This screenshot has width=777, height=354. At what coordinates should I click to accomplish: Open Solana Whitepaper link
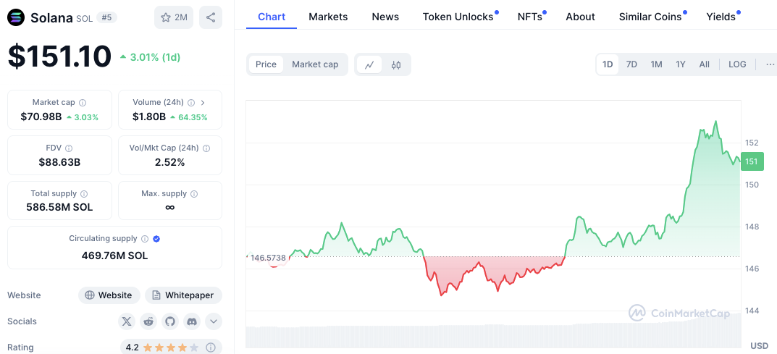tap(183, 295)
